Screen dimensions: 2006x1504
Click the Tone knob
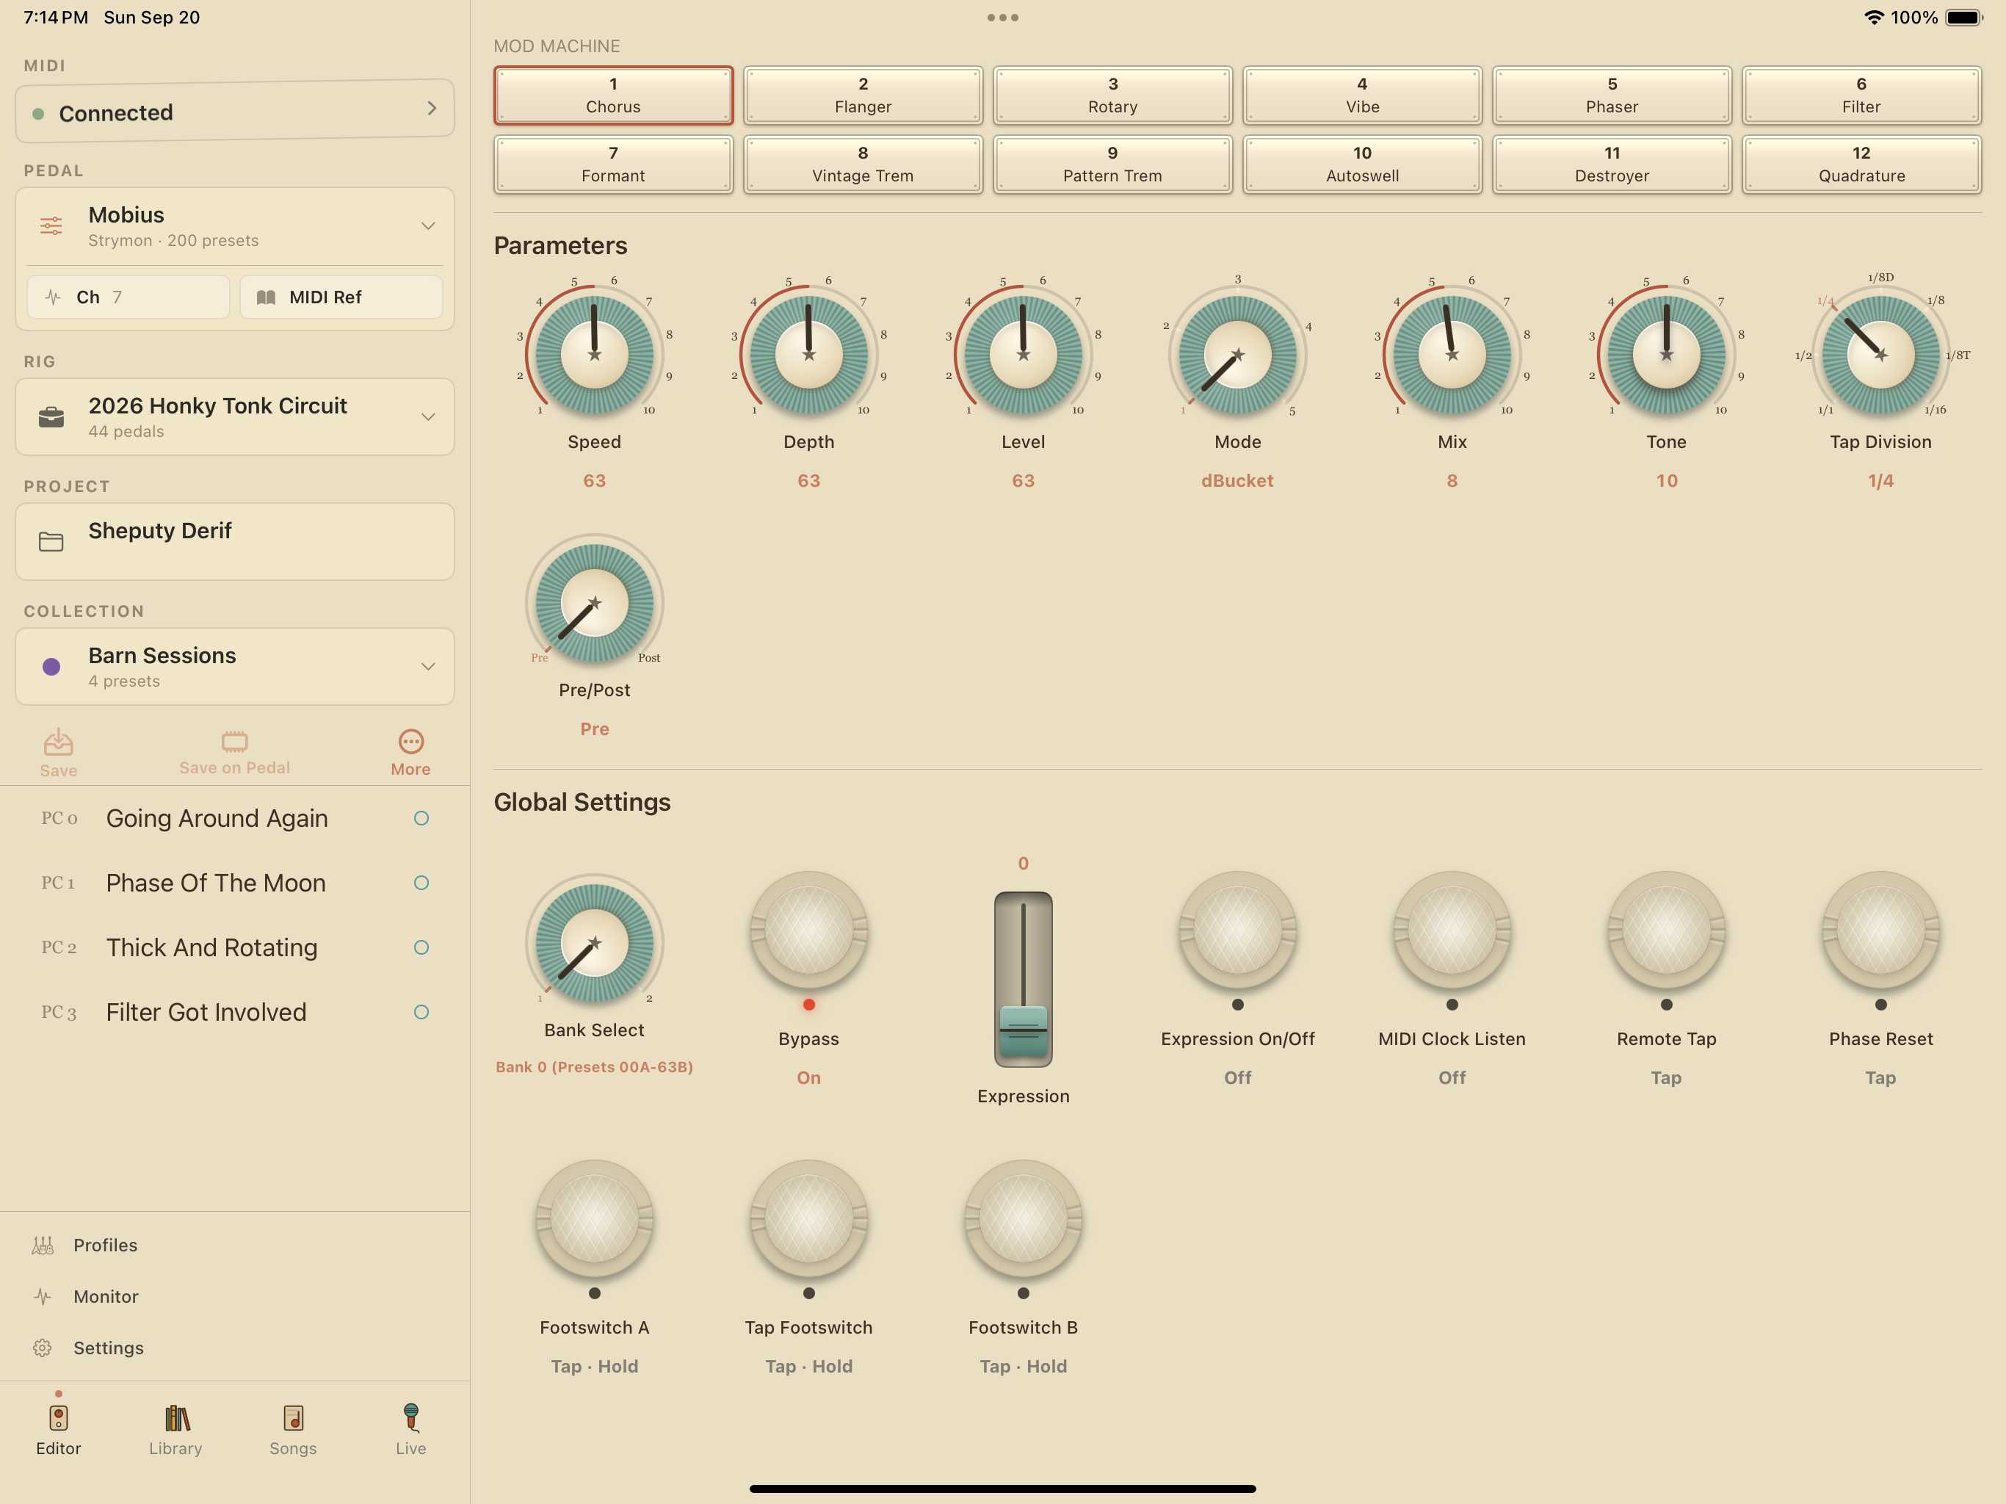click(1667, 354)
